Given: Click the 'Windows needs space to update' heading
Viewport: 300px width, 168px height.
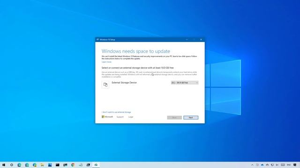Looking at the screenshot, I should coord(136,51).
